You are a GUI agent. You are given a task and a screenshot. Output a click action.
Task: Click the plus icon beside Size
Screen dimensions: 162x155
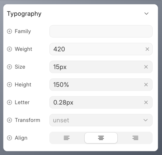[x=9, y=67]
